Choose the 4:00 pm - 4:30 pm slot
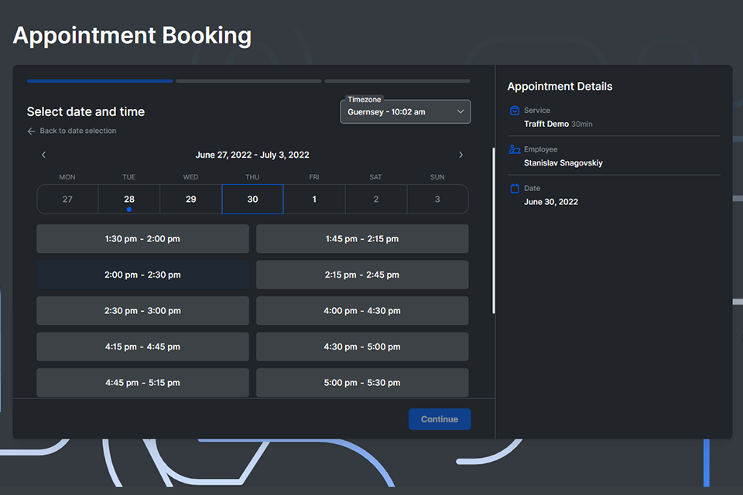The image size is (743, 495). (x=362, y=311)
